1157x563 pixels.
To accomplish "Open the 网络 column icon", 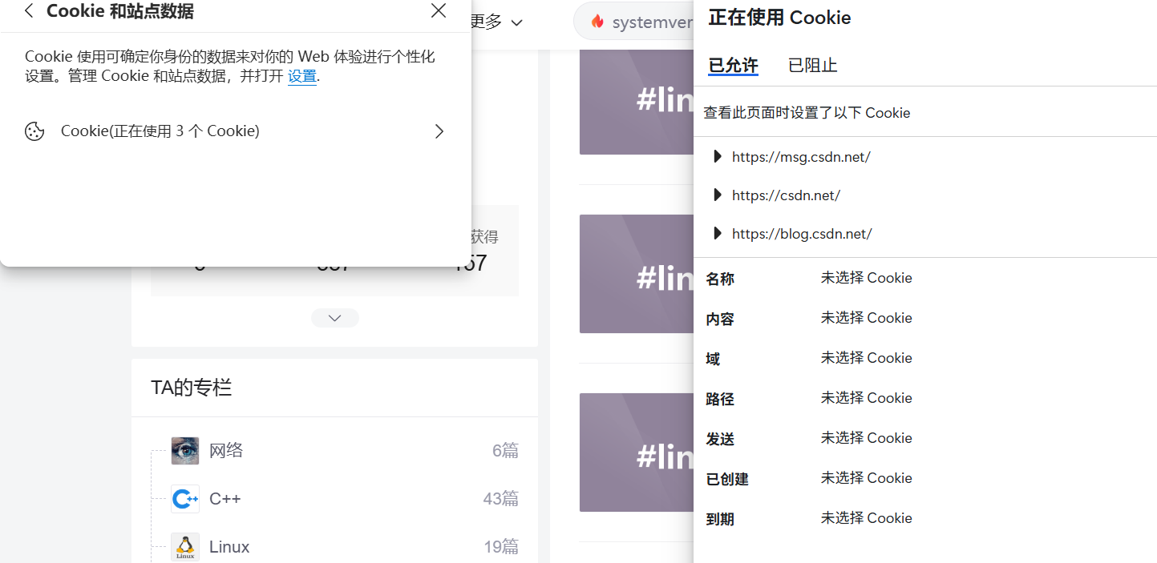I will [185, 451].
